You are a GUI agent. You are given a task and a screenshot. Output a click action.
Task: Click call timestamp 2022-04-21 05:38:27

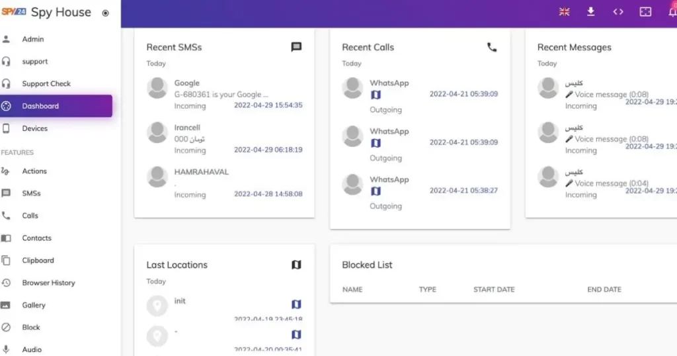(463, 190)
